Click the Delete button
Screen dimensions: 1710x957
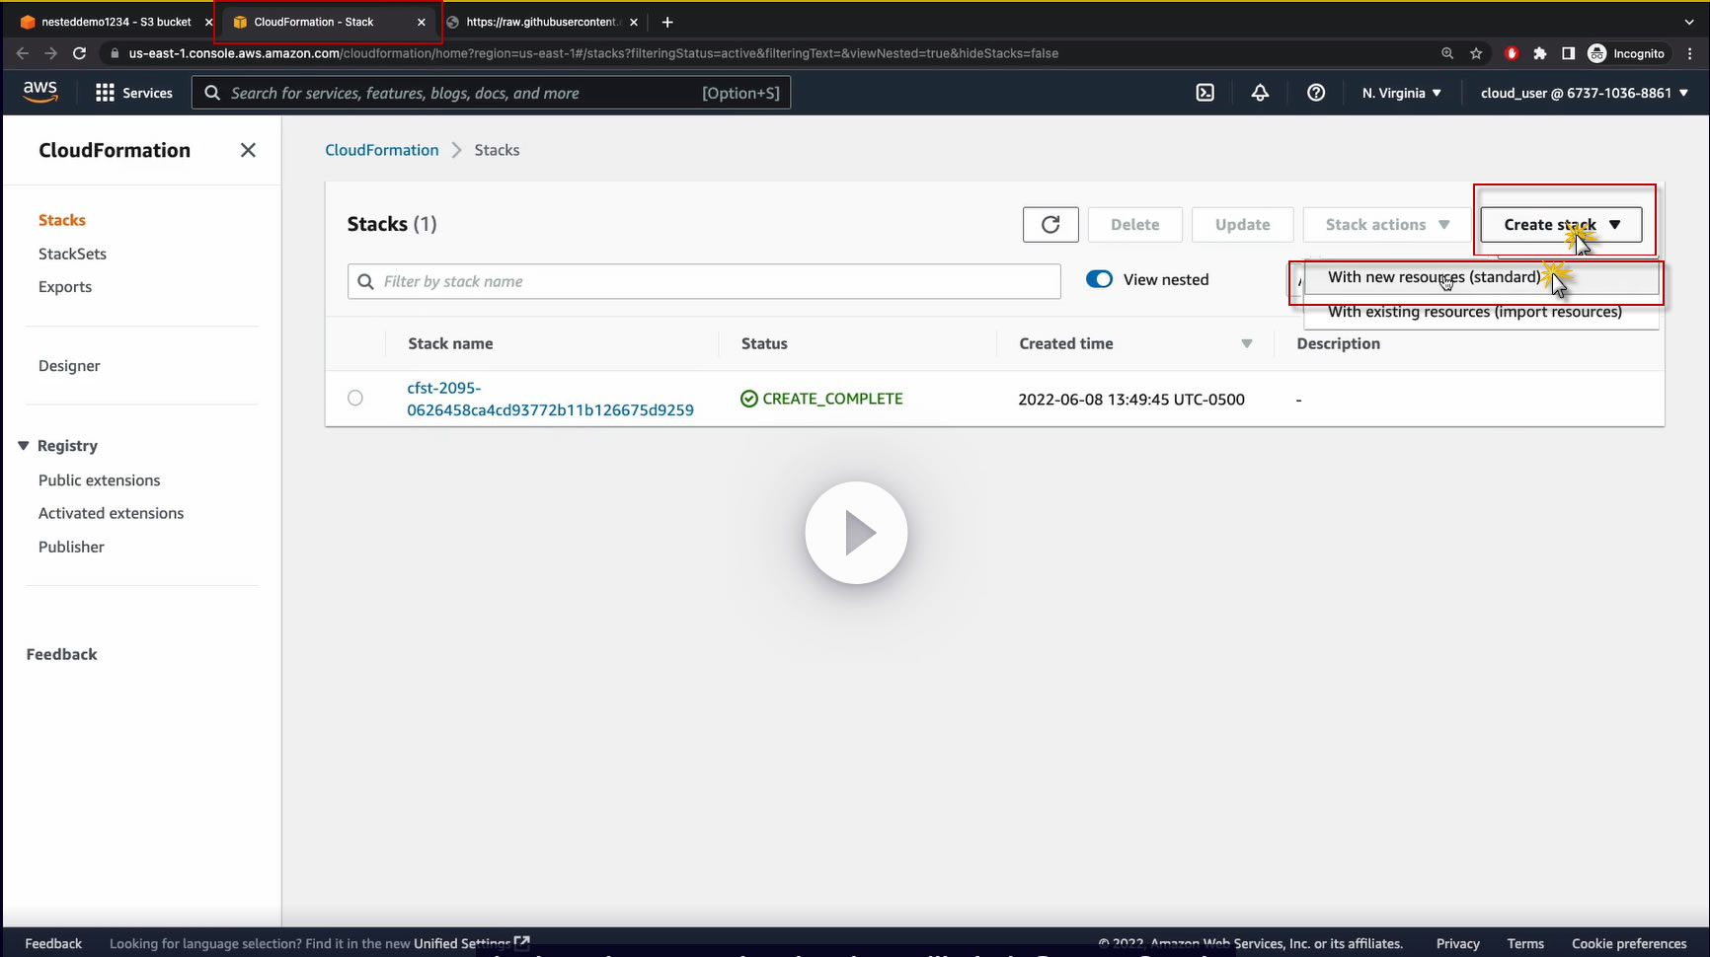point(1135,225)
